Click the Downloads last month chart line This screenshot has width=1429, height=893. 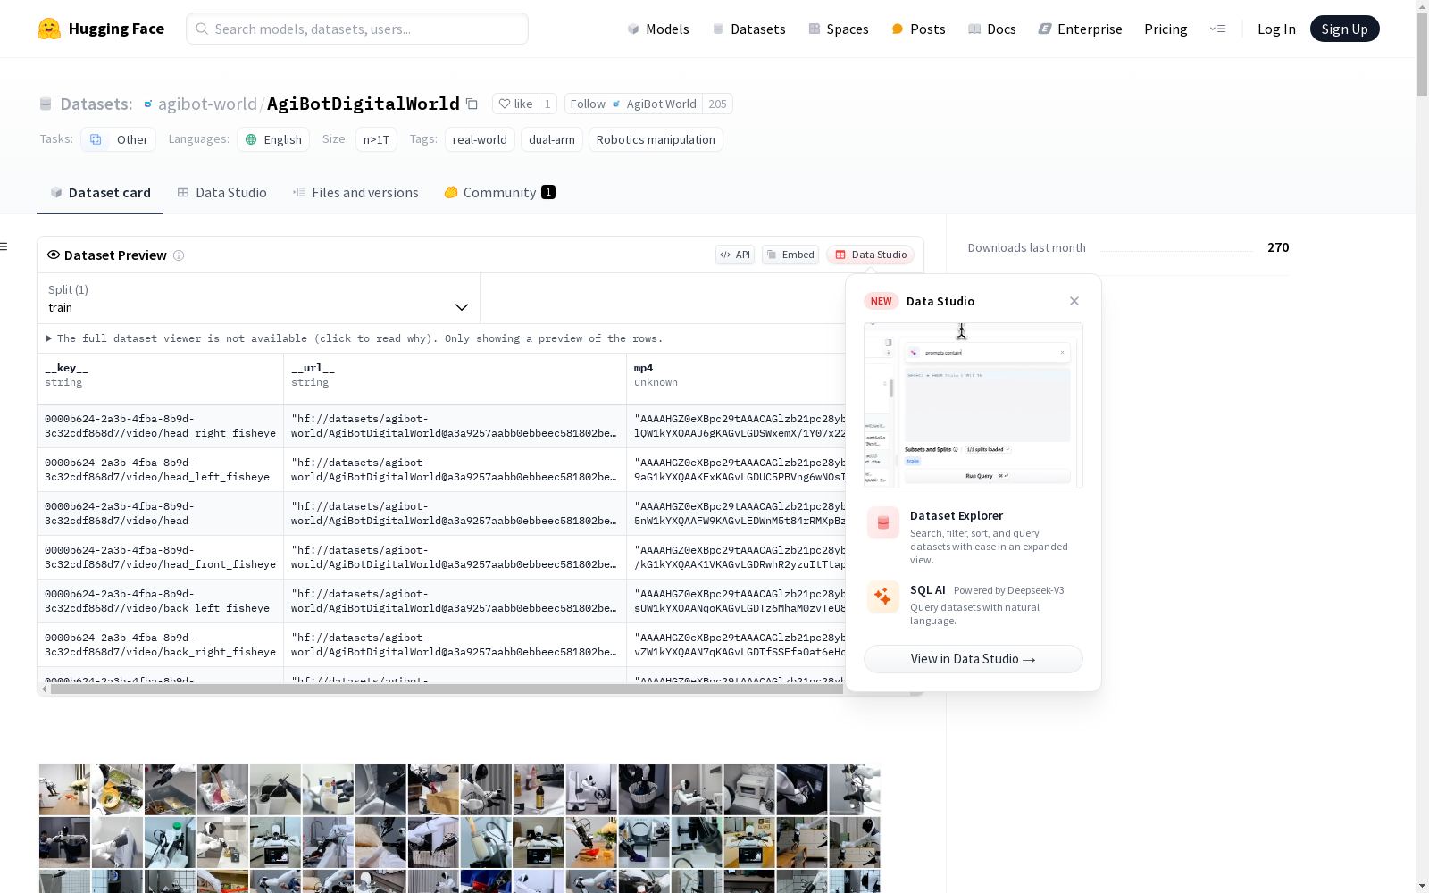1176,251
